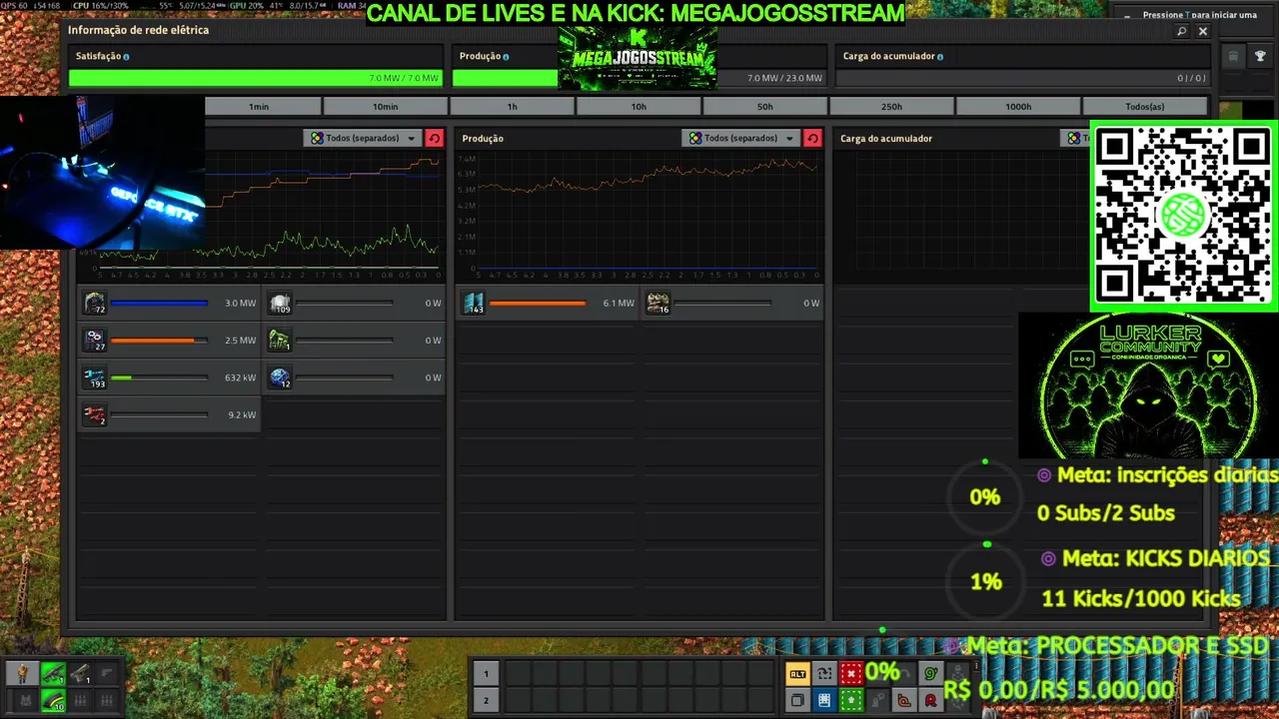
Task: Click the mining drill icon with count 72
Action: tap(95, 303)
